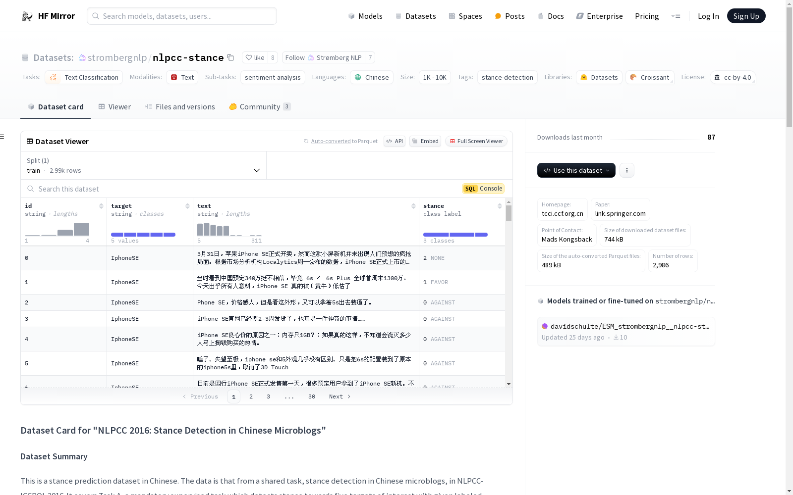The height and width of the screenshot is (495, 793).
Task: Open Full Screen Viewer
Action: pos(476,141)
